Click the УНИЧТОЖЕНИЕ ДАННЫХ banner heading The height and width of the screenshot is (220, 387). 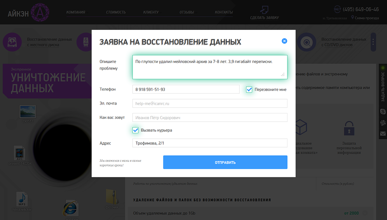pyautogui.click(x=48, y=83)
